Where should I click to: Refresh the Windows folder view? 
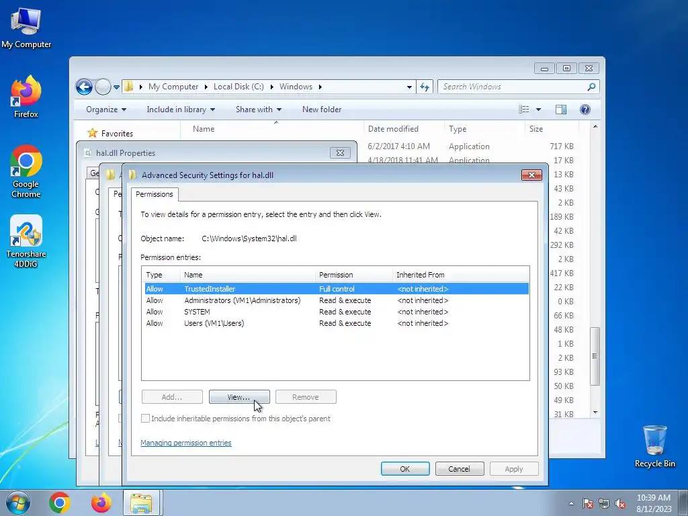425,87
